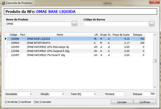Click the UN column header

point(96,35)
